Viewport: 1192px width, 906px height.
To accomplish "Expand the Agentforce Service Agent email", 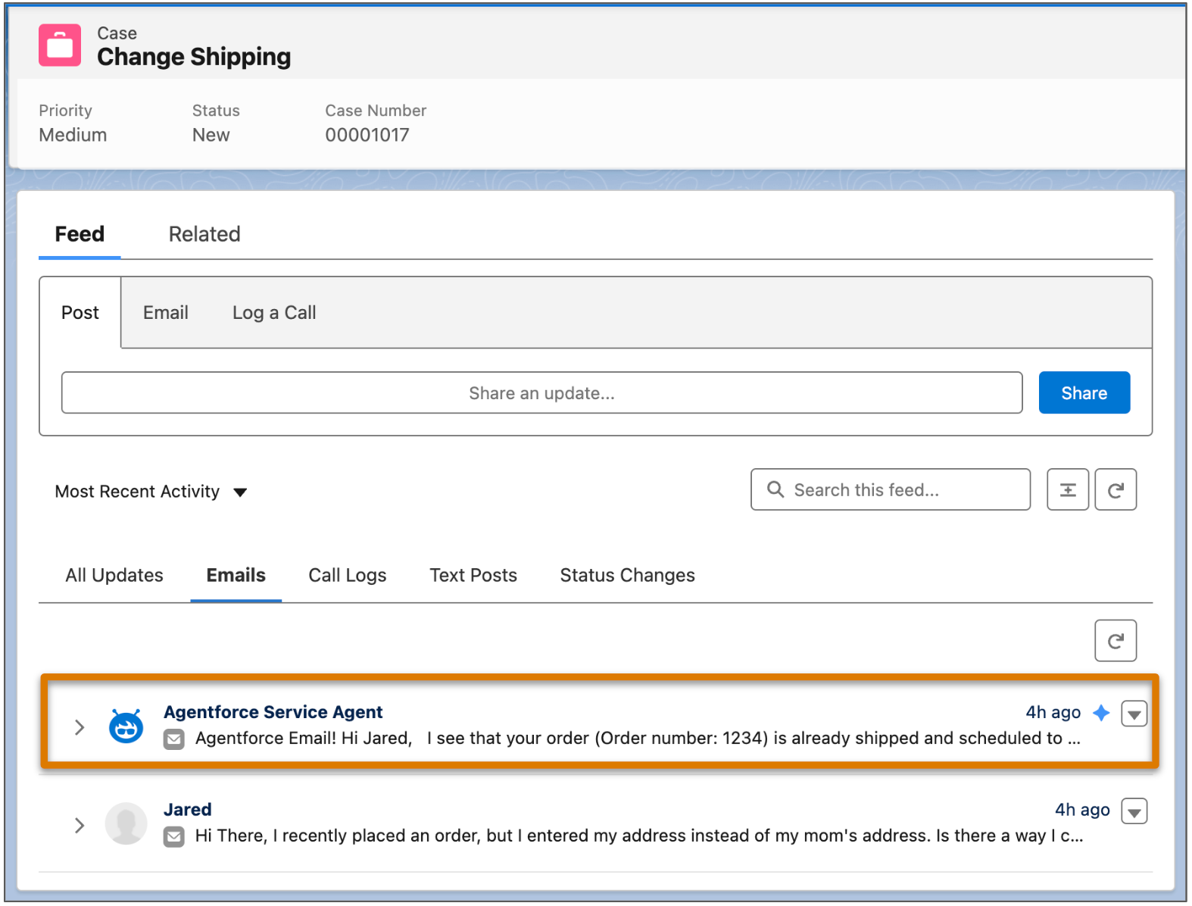I will [x=80, y=727].
